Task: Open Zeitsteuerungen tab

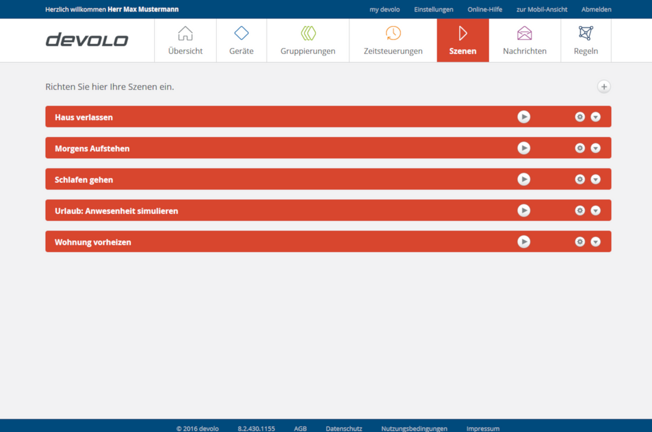Action: pyautogui.click(x=392, y=40)
